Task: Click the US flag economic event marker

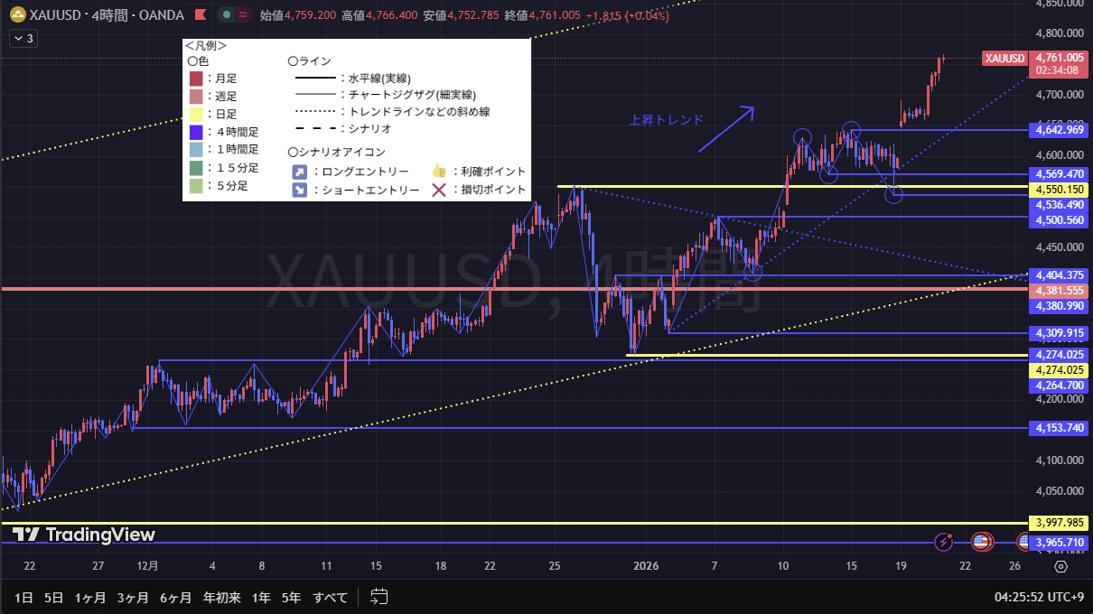Action: 981,542
